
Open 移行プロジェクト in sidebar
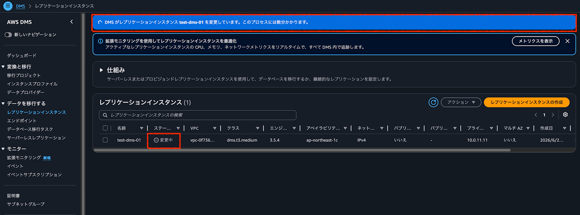coord(24,75)
